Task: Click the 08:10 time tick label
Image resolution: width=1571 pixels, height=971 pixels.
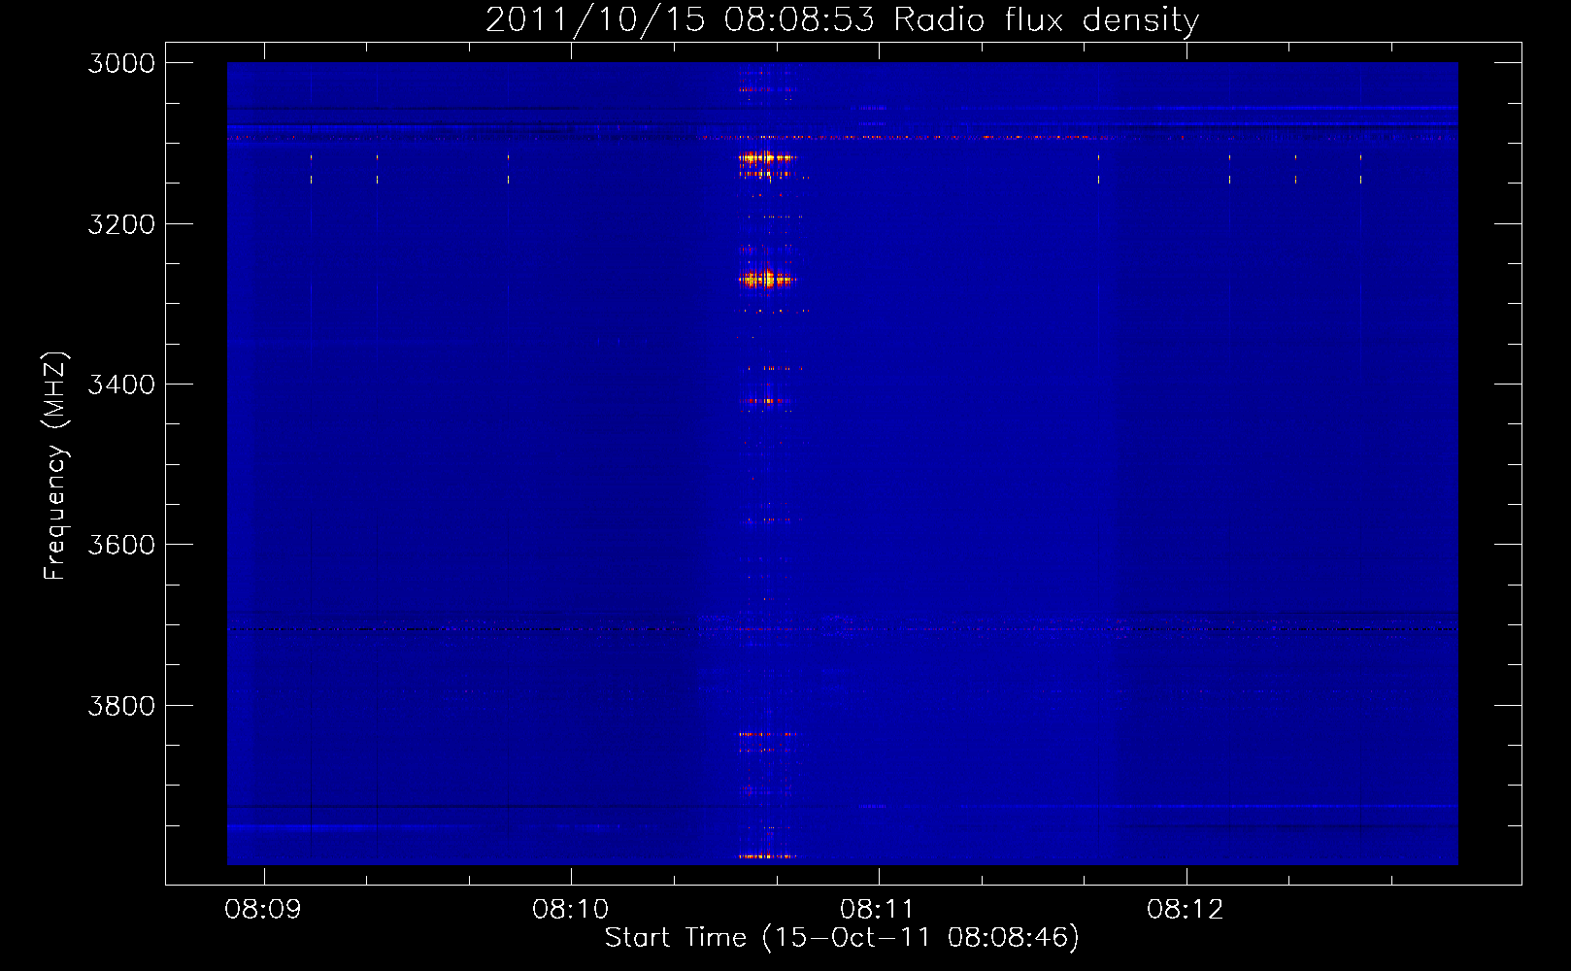Action: click(571, 910)
